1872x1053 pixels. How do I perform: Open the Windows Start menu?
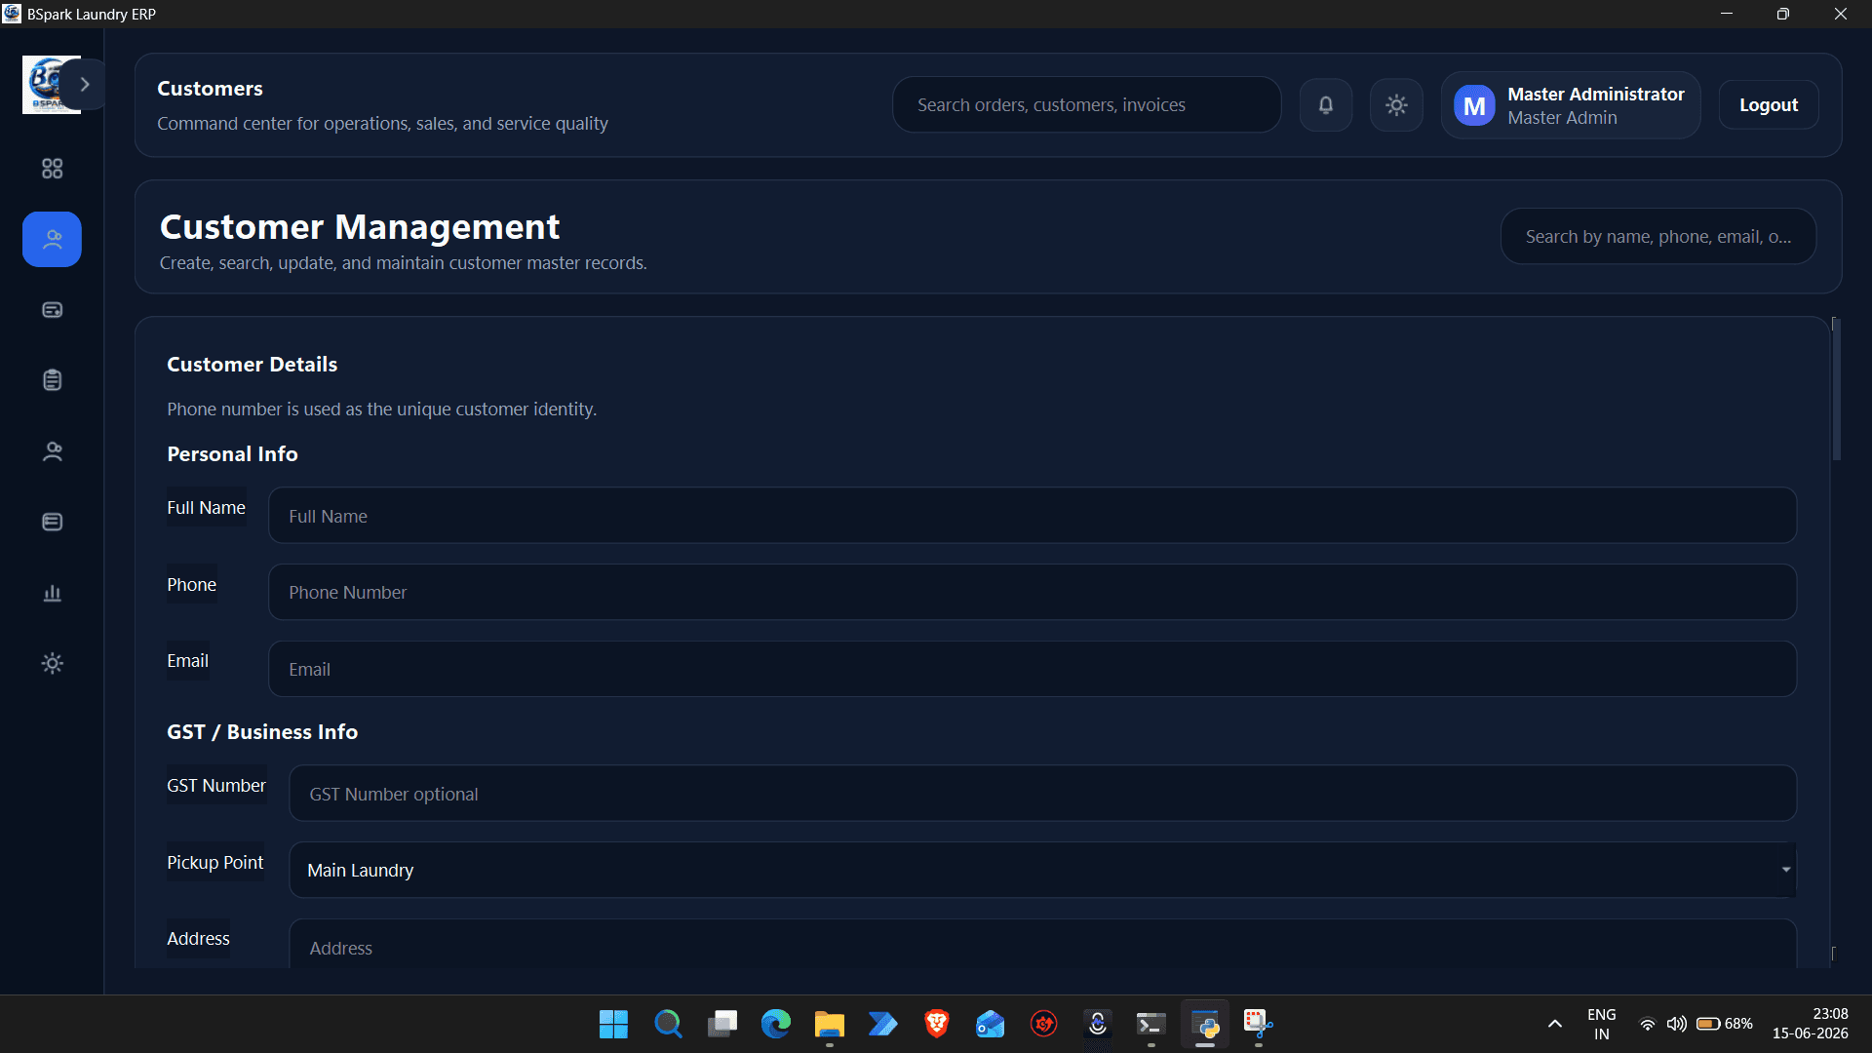click(613, 1024)
